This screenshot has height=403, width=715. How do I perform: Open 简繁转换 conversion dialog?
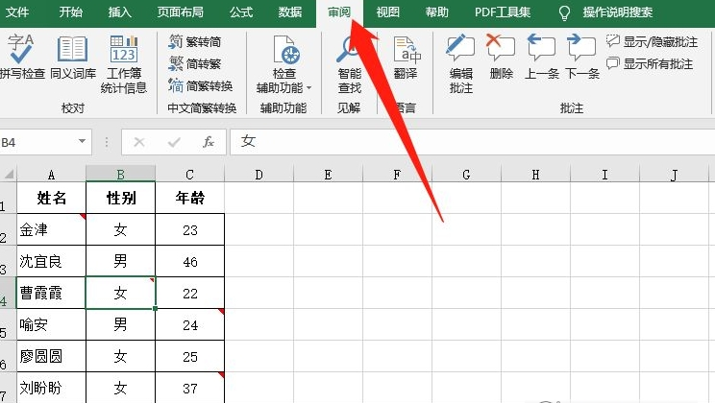pos(201,85)
